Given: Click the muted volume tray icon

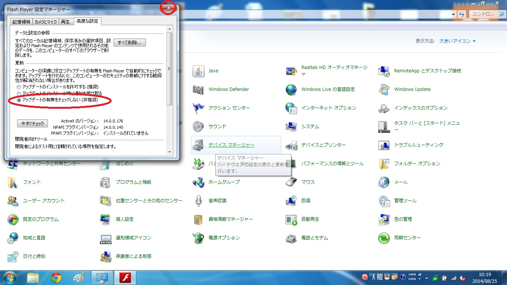Looking at the screenshot, I should [462, 278].
